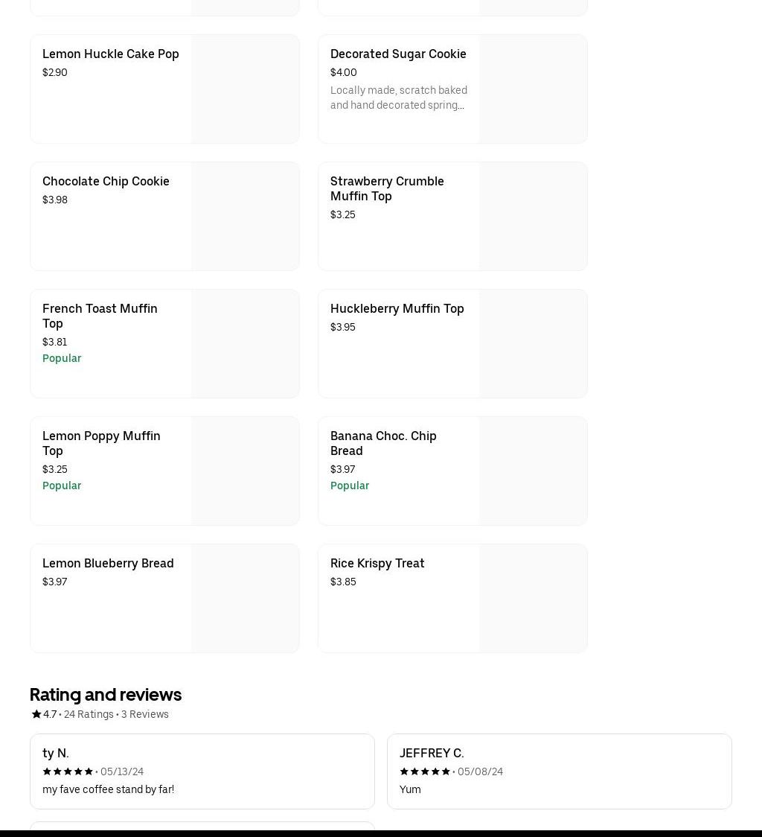The image size is (762, 837).
Task: Open JEFFREY C.'s review card
Action: pos(559,771)
